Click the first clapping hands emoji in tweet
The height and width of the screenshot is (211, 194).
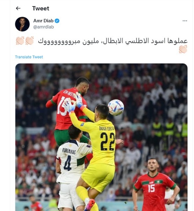[x=20, y=40]
